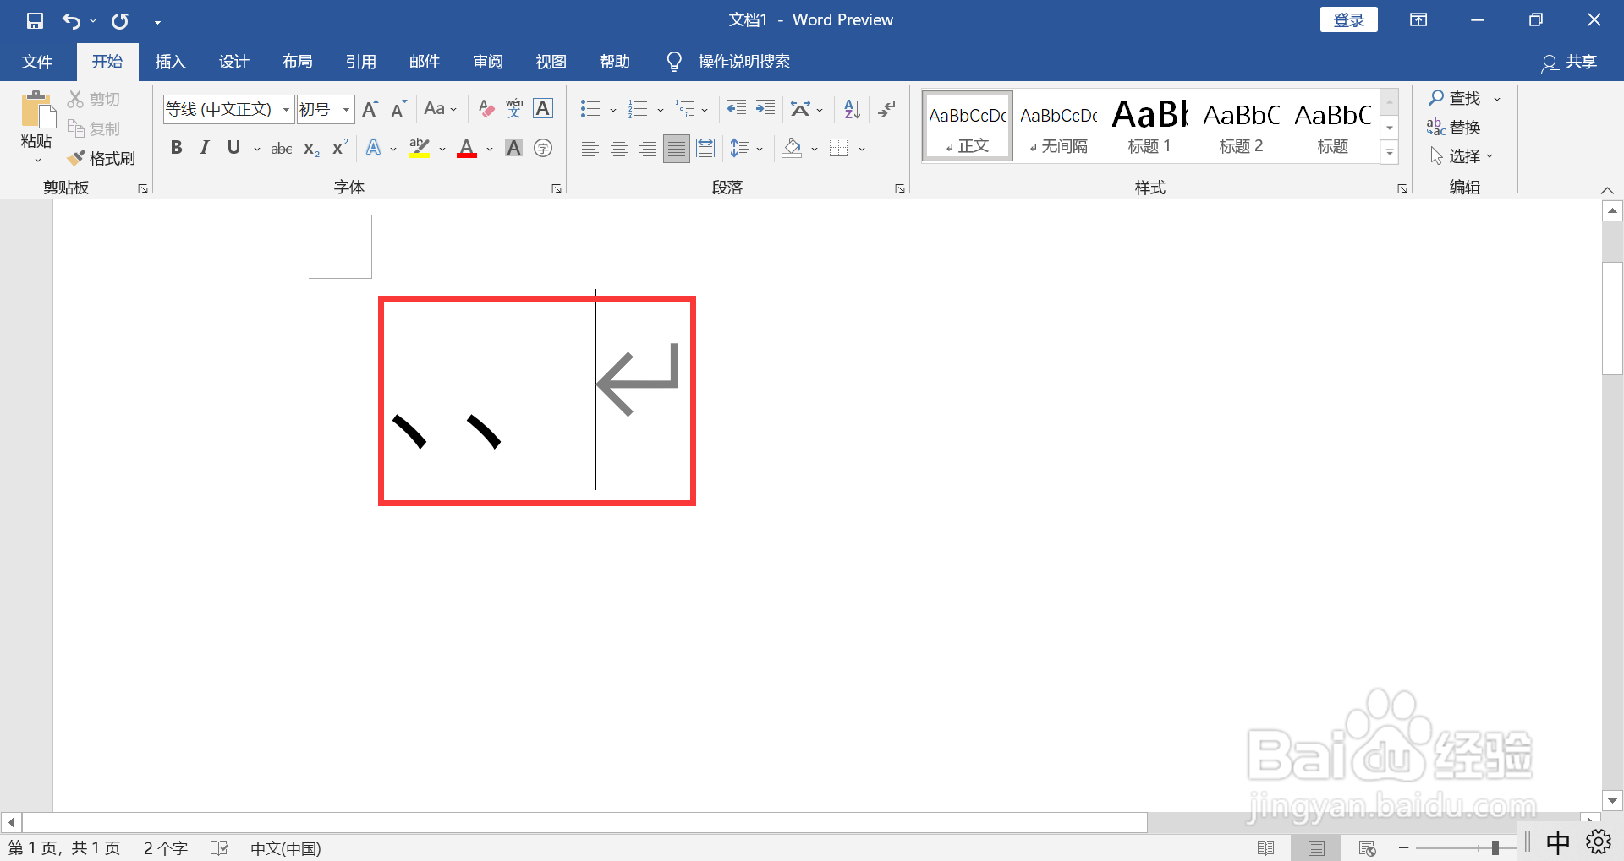This screenshot has width=1624, height=861.
Task: Toggle Underline formatting
Action: 233,148
